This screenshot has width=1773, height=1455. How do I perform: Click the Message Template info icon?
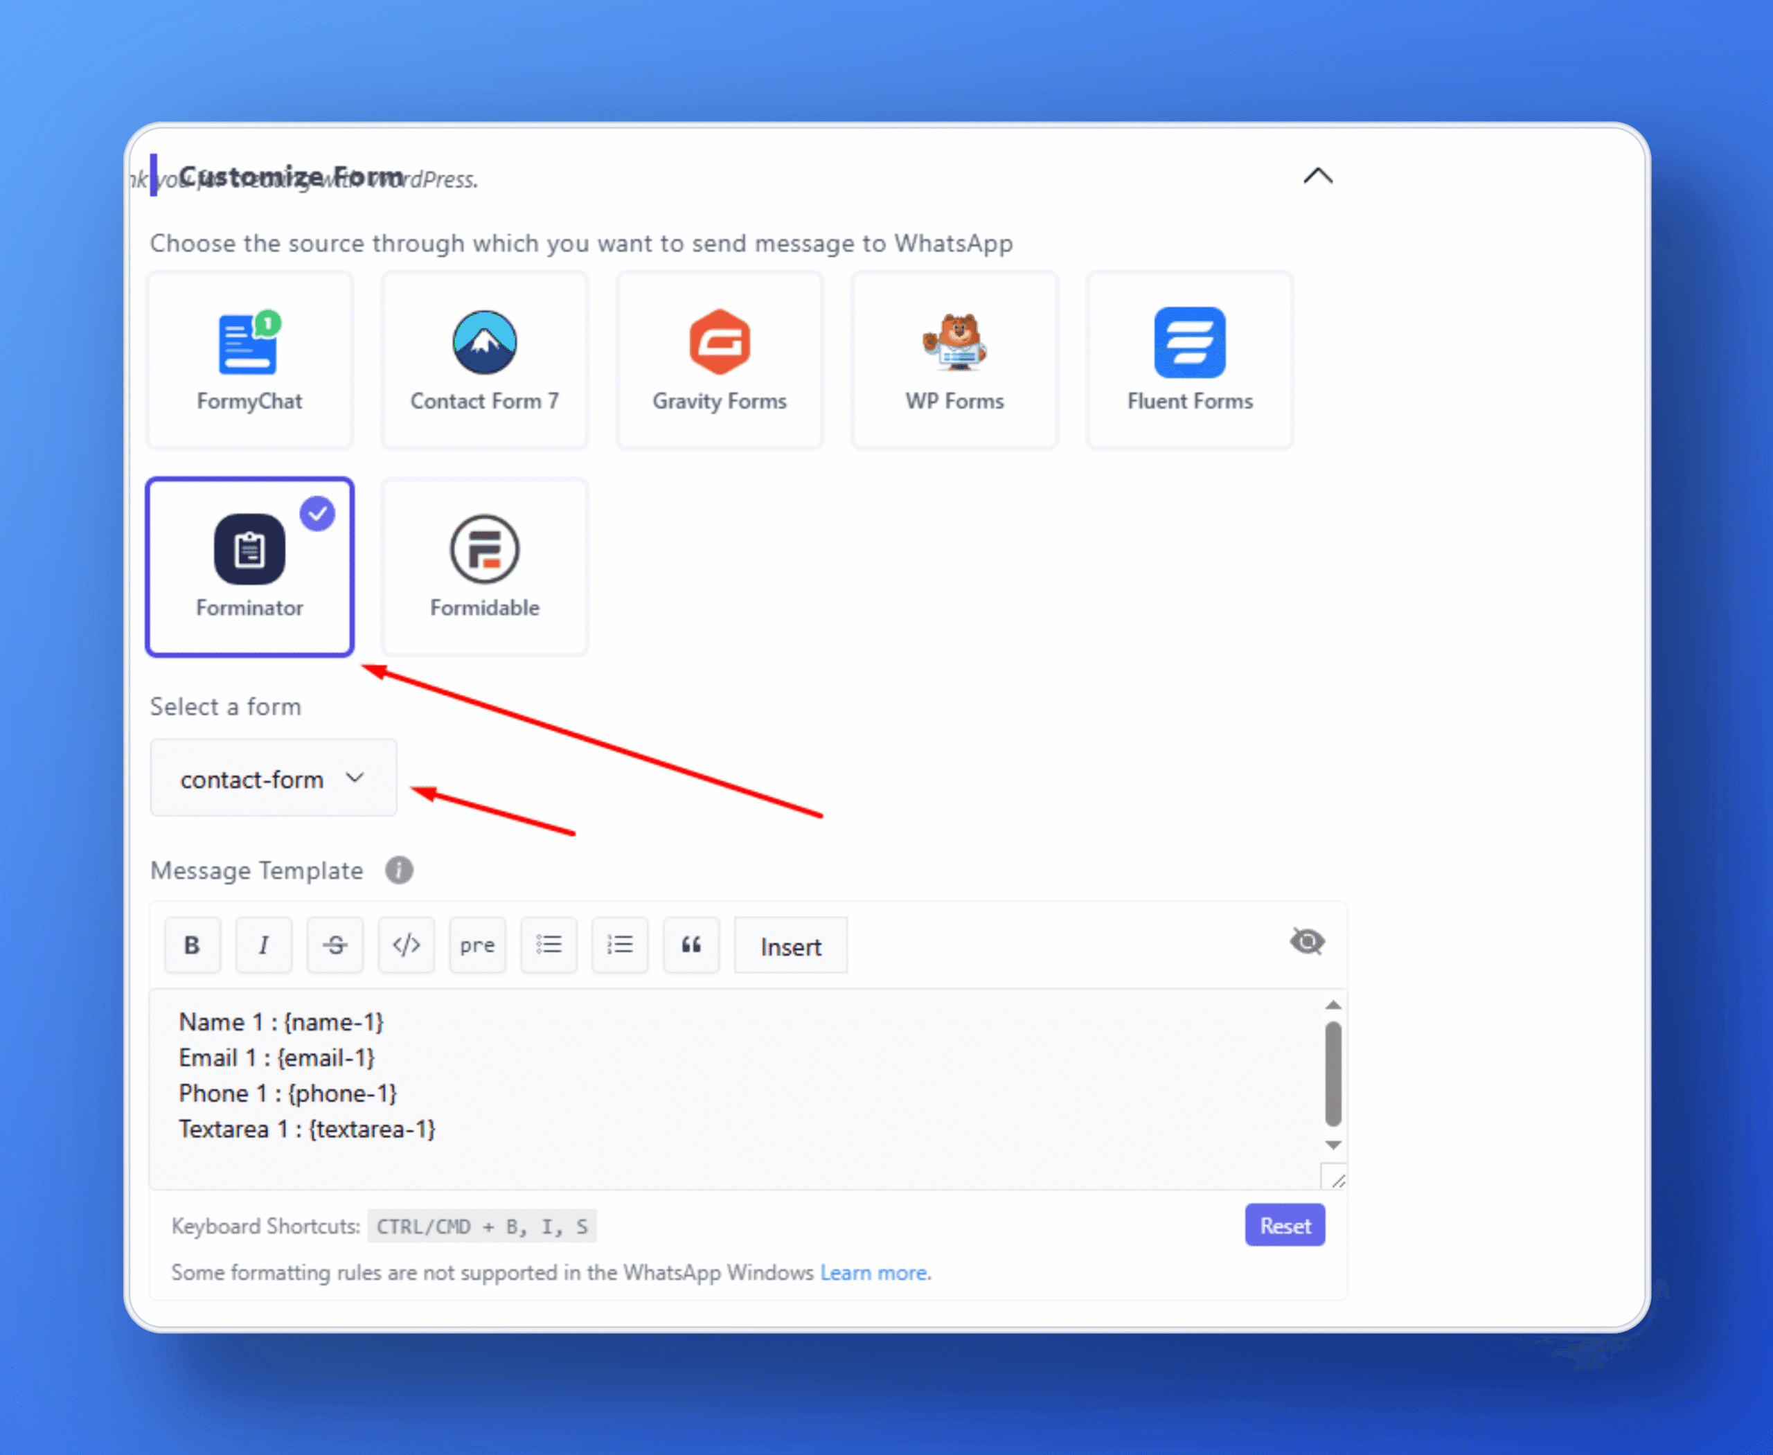399,870
